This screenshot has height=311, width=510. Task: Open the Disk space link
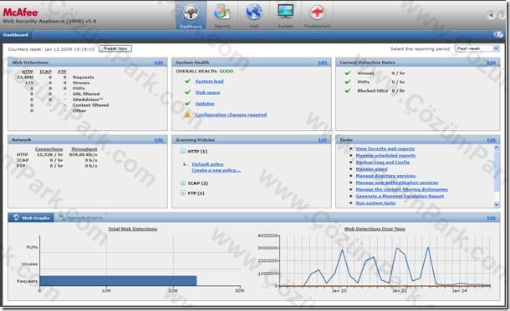coord(207,93)
